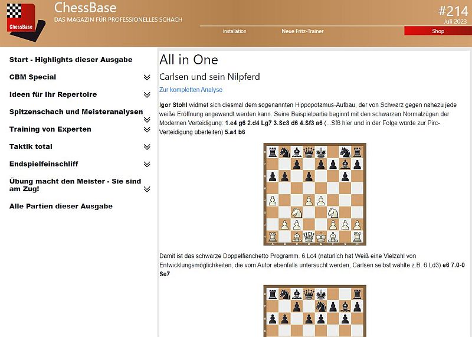Expand the Training von Experten chevron
The width and height of the screenshot is (472, 337).
tap(147, 129)
